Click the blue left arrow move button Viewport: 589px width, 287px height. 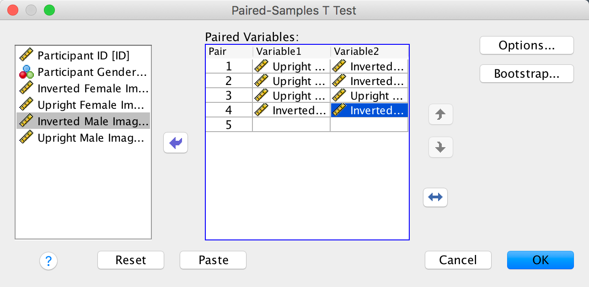click(x=176, y=143)
